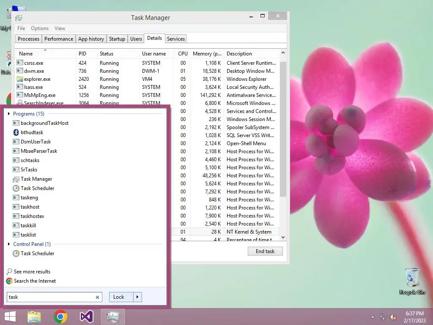Viewport: 433px width, 325px height.
Task: Open File Explorer from taskbar
Action: 34,317
